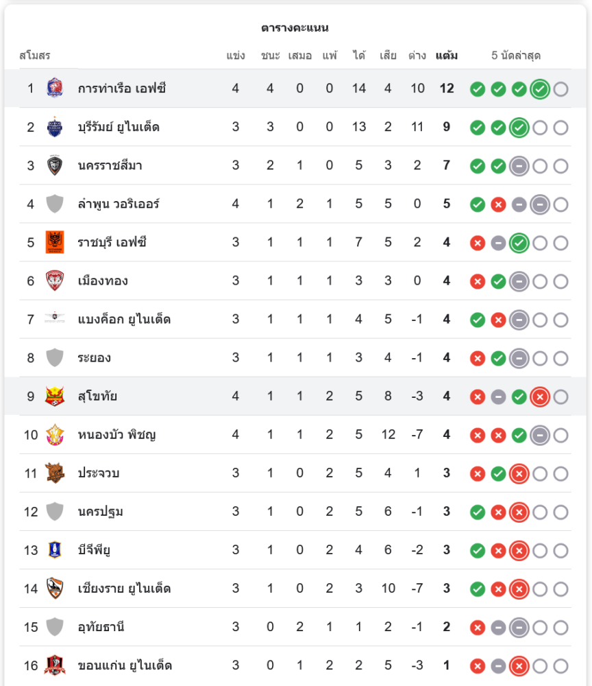Click the ตารางคะแนน table title
Viewport: 592px width, 686px height.
pos(295,28)
